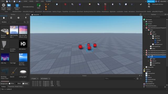
Task: Click the Run a command bar
Action: click(x=84, y=89)
